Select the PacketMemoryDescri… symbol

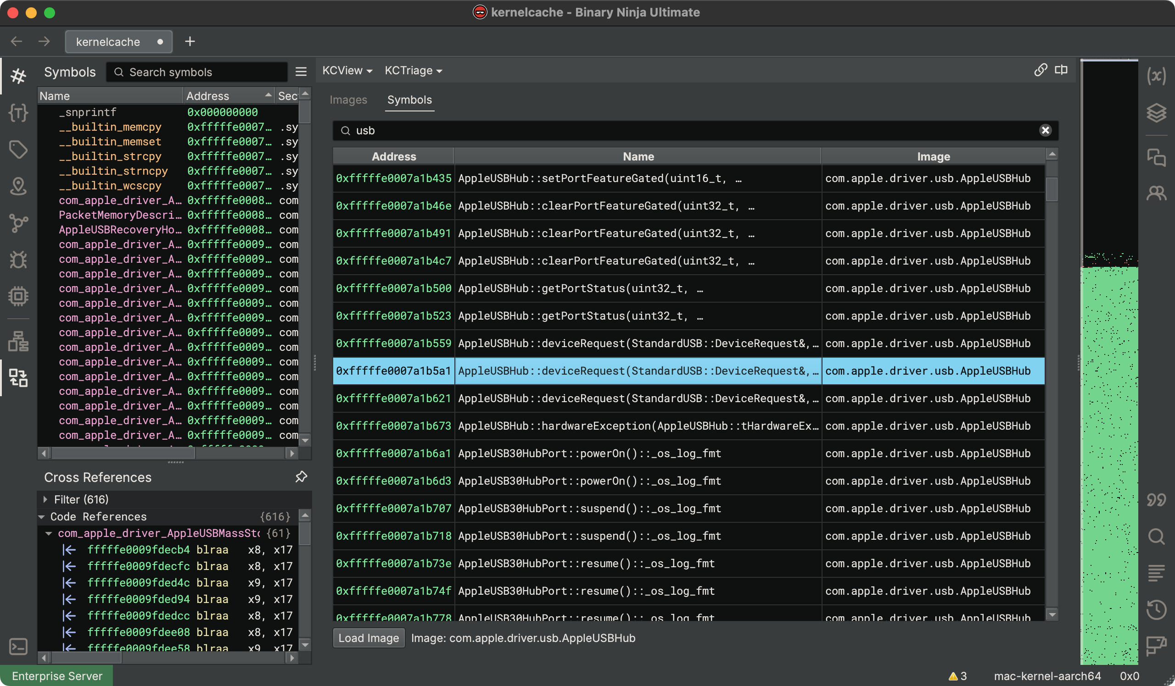click(168, 215)
